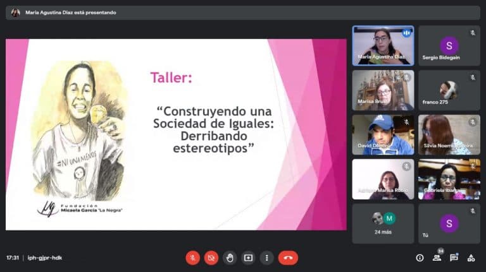This screenshot has width=486, height=272.
Task: Open the 24 más participants tile
Action: (383, 224)
